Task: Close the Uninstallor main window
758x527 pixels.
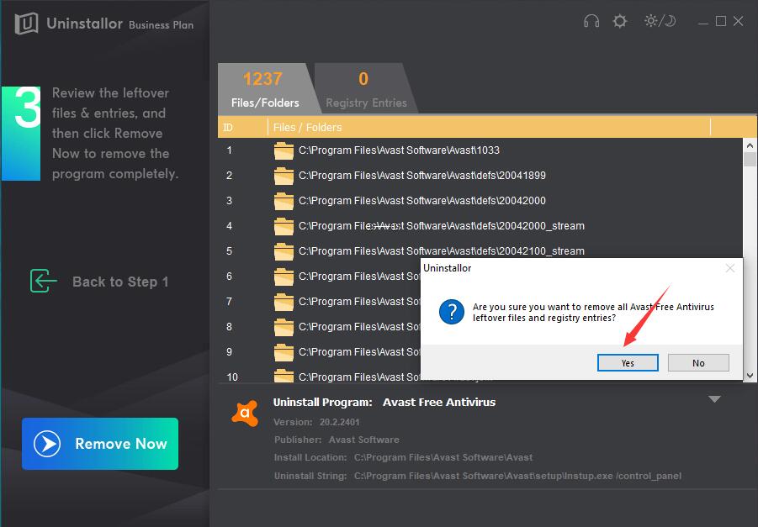Action: click(738, 21)
